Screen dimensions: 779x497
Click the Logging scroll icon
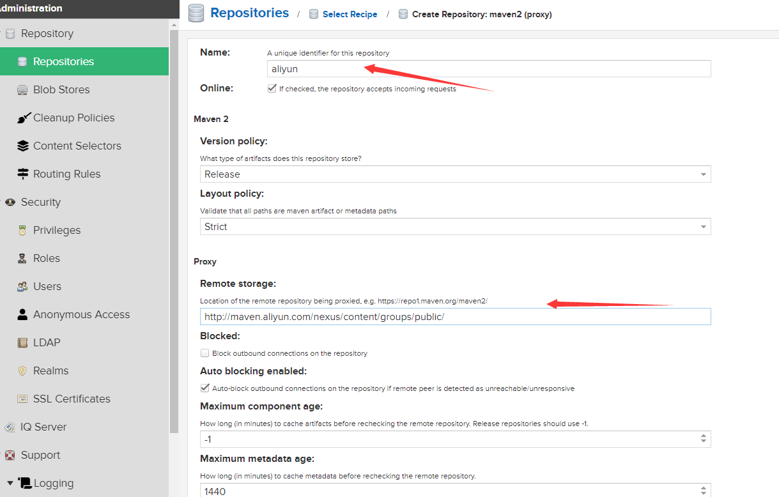coord(25,483)
